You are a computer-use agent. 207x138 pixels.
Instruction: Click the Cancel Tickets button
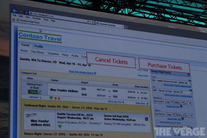click(x=111, y=61)
